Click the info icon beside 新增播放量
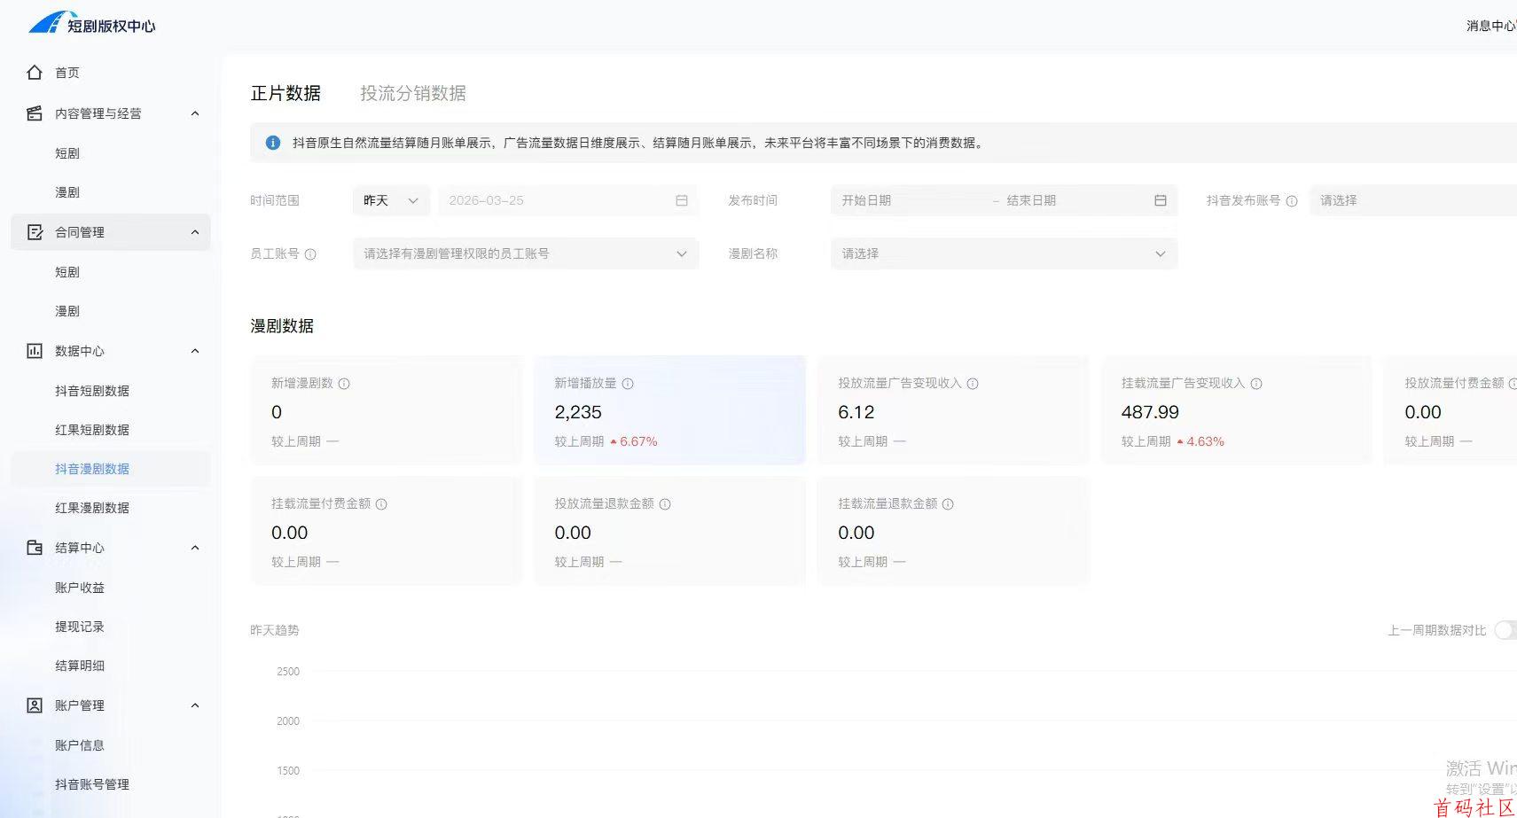Viewport: 1517px width, 818px height. [628, 384]
